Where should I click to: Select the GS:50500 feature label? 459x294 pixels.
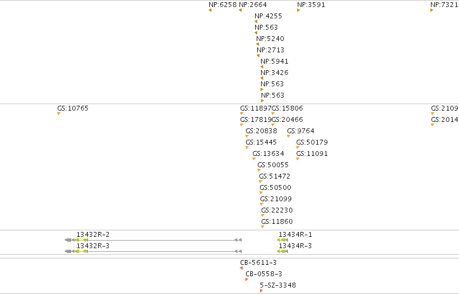(x=276, y=187)
